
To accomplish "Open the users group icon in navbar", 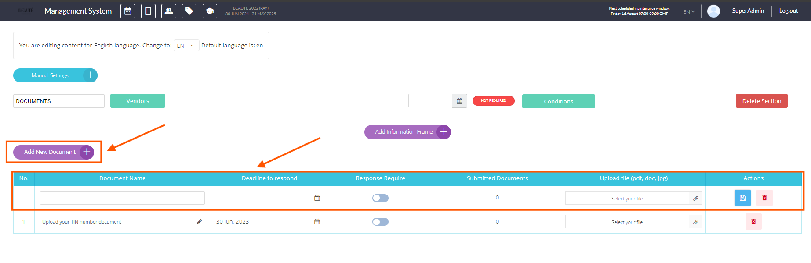I will click(x=169, y=11).
